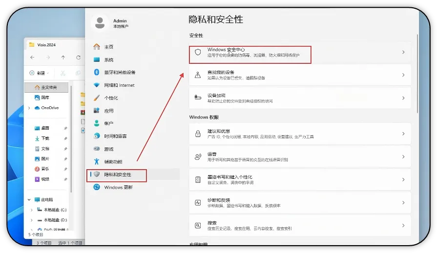This screenshot has width=437, height=253.
Task: Click the Admin user avatar icon
Action: (x=100, y=23)
